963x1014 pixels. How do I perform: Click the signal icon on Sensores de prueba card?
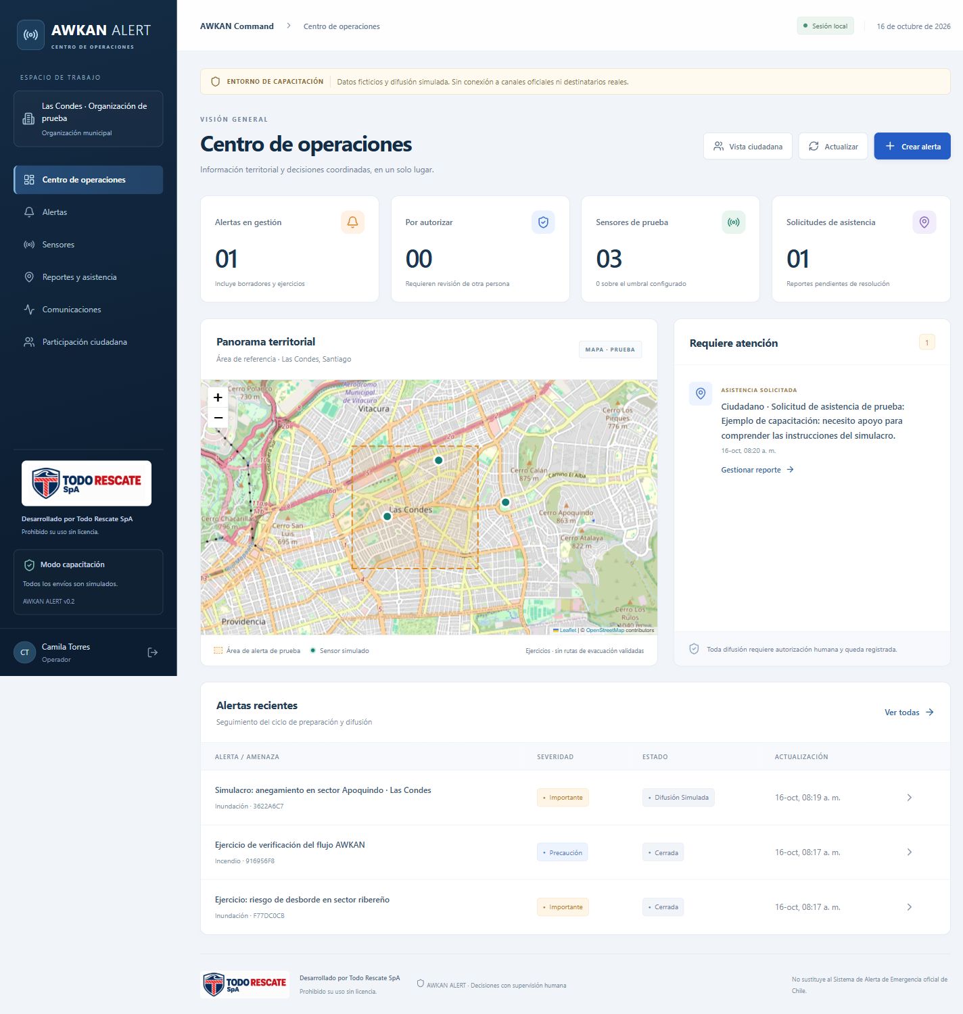pyautogui.click(x=734, y=222)
